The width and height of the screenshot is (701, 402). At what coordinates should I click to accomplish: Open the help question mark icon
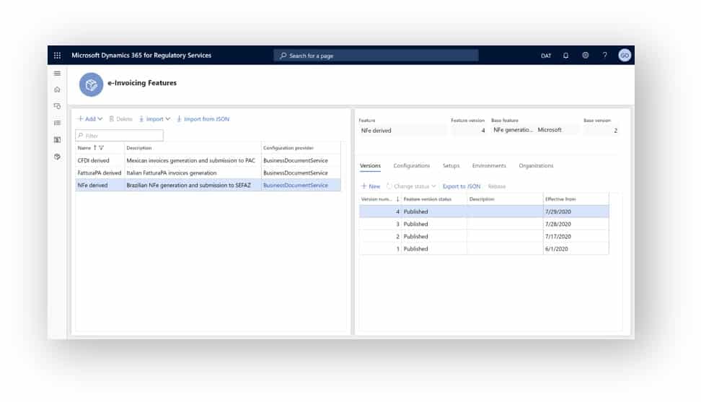coord(604,56)
